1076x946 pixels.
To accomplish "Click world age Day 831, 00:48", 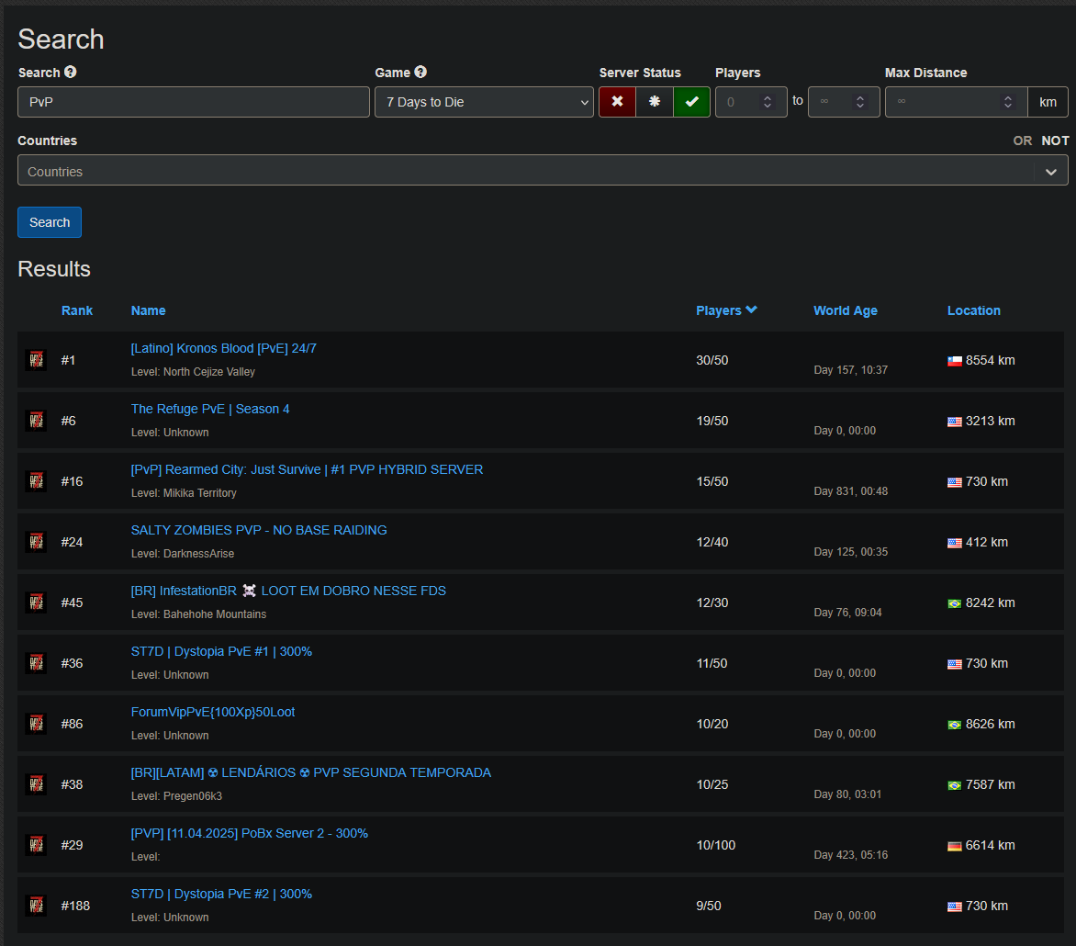I will coord(851,490).
